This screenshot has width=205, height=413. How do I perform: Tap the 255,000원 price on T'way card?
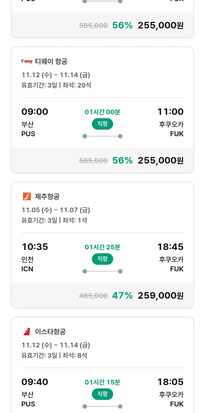coord(160,161)
